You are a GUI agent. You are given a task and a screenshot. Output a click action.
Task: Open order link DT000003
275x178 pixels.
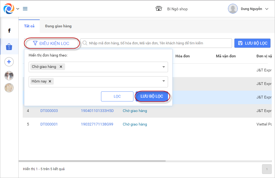[49, 111]
